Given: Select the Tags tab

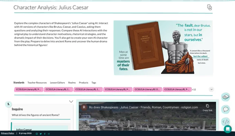Looking at the screenshot, I should coord(94,83).
